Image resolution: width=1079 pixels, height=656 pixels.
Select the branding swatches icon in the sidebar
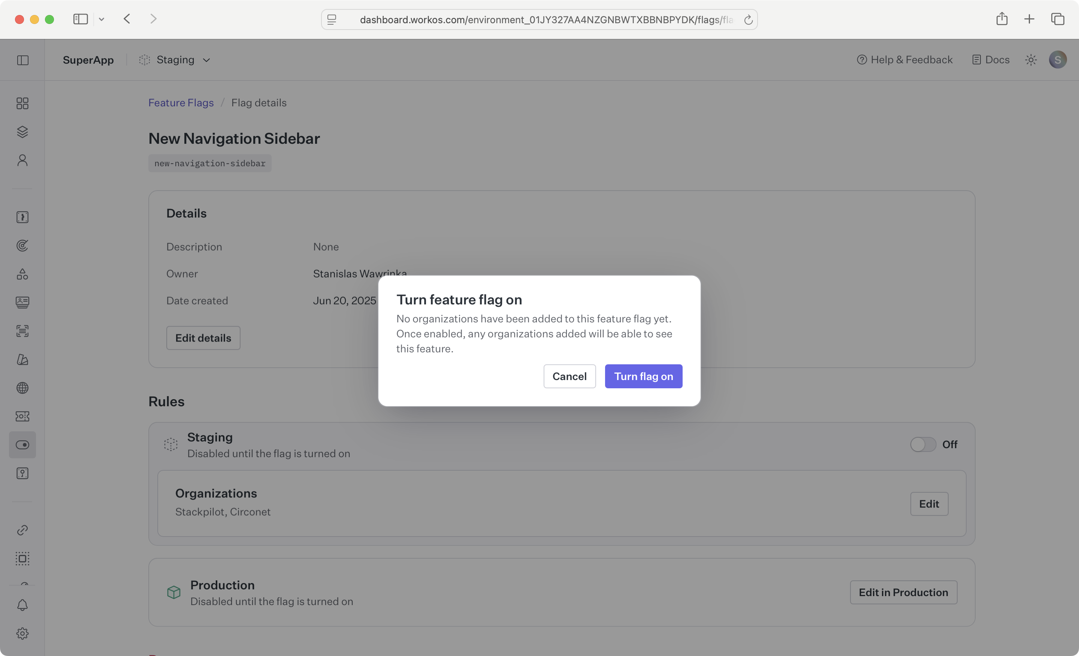22,360
